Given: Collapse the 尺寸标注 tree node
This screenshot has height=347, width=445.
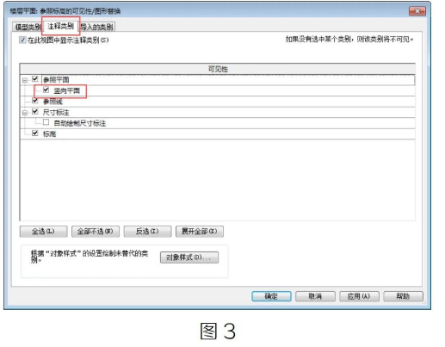Looking at the screenshot, I should pyautogui.click(x=25, y=113).
